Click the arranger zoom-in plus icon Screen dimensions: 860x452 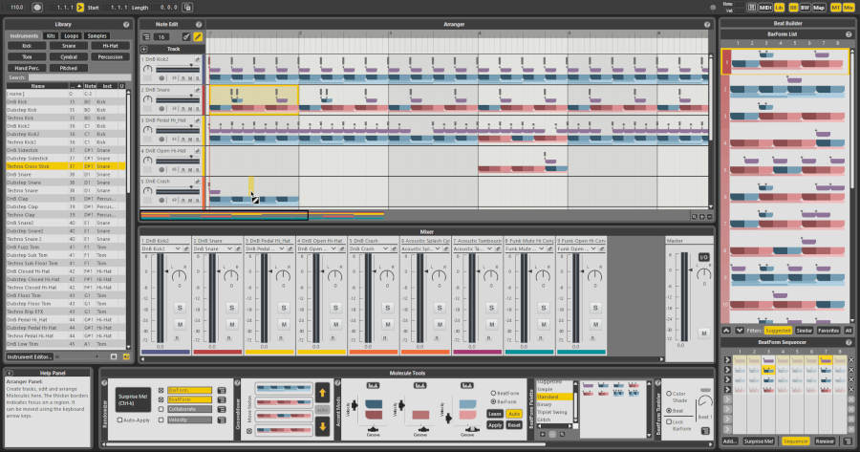(702, 217)
